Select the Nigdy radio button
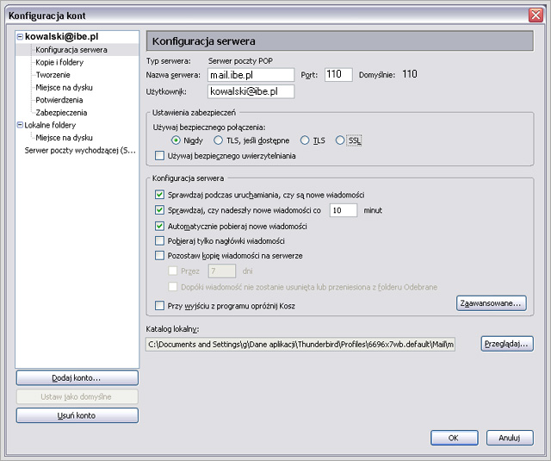This screenshot has width=551, height=461. tap(176, 140)
